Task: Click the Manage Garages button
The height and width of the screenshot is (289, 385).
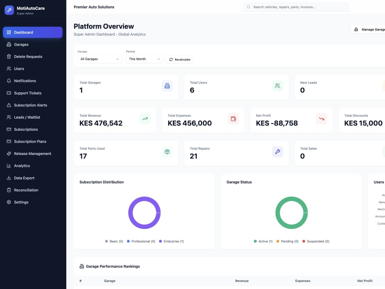Action: click(368, 30)
